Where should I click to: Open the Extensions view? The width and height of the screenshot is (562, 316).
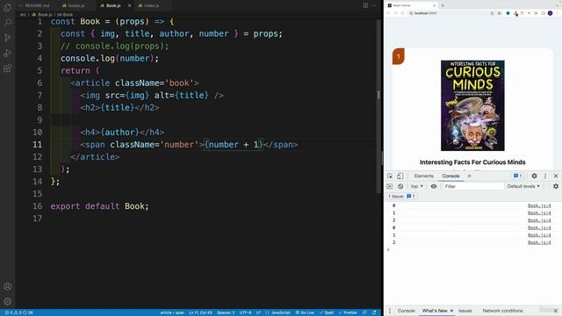pyautogui.click(x=8, y=68)
